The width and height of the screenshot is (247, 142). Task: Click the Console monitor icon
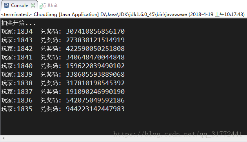pyautogui.click(x=6, y=5)
